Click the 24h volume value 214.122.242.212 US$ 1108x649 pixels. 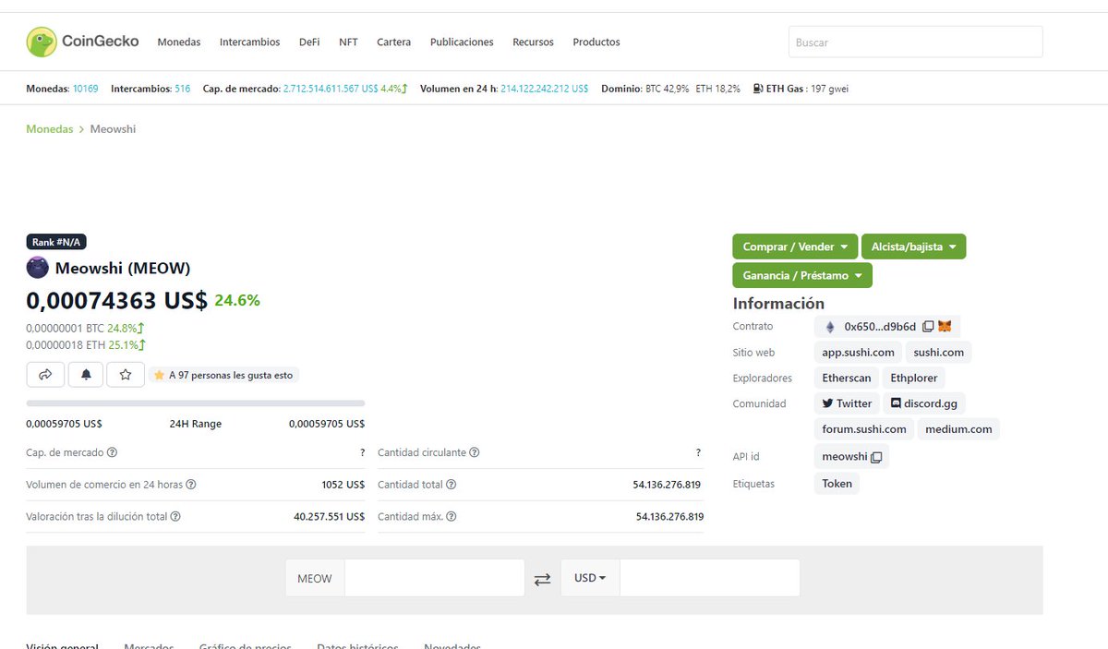(544, 89)
